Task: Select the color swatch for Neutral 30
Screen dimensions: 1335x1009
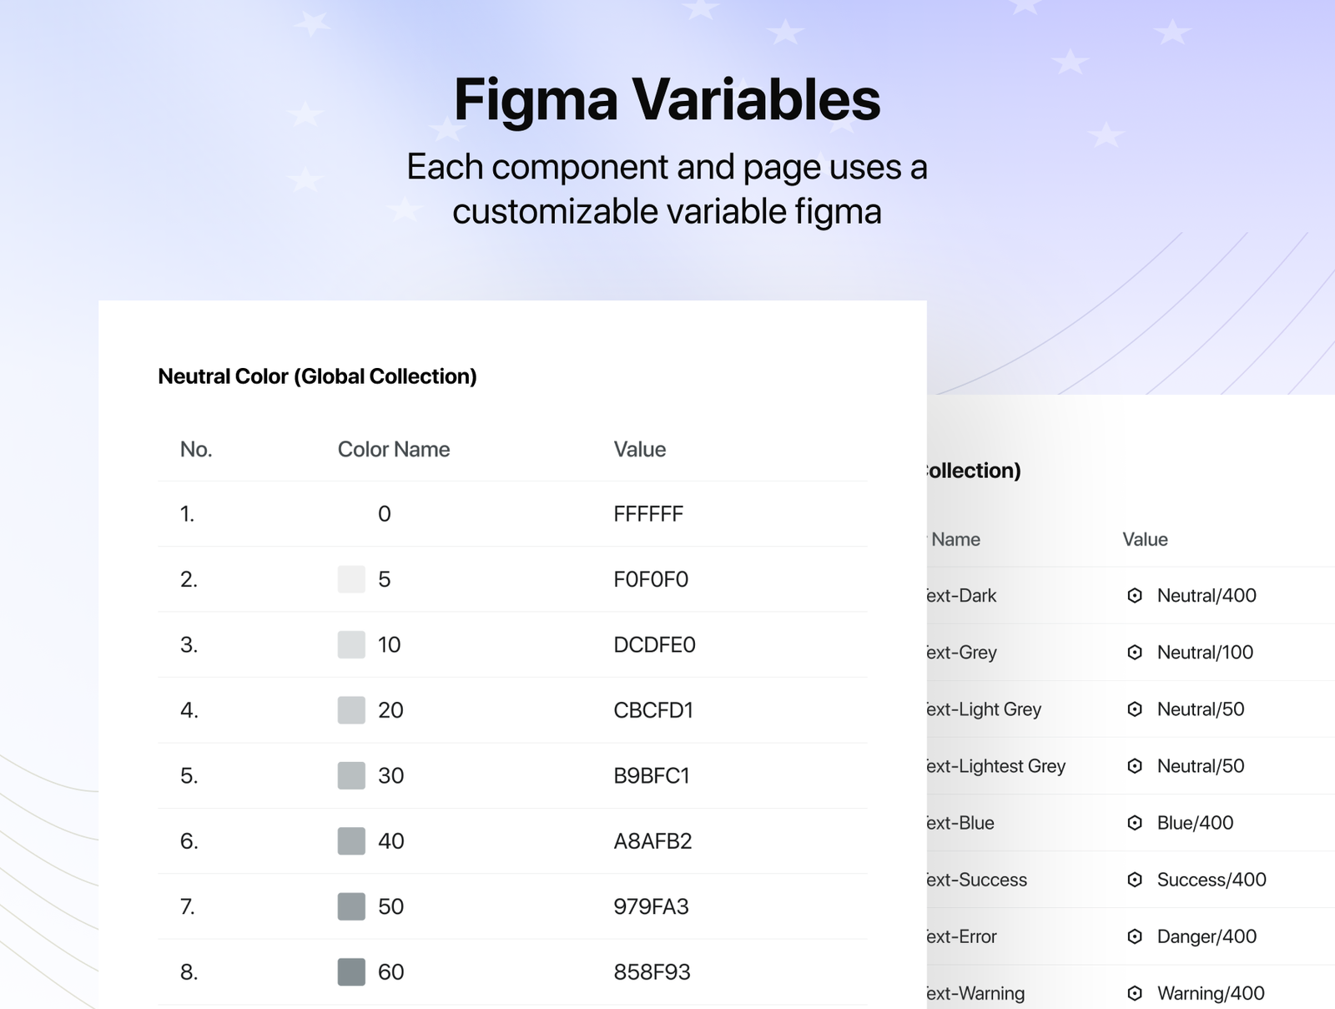Action: pos(351,775)
